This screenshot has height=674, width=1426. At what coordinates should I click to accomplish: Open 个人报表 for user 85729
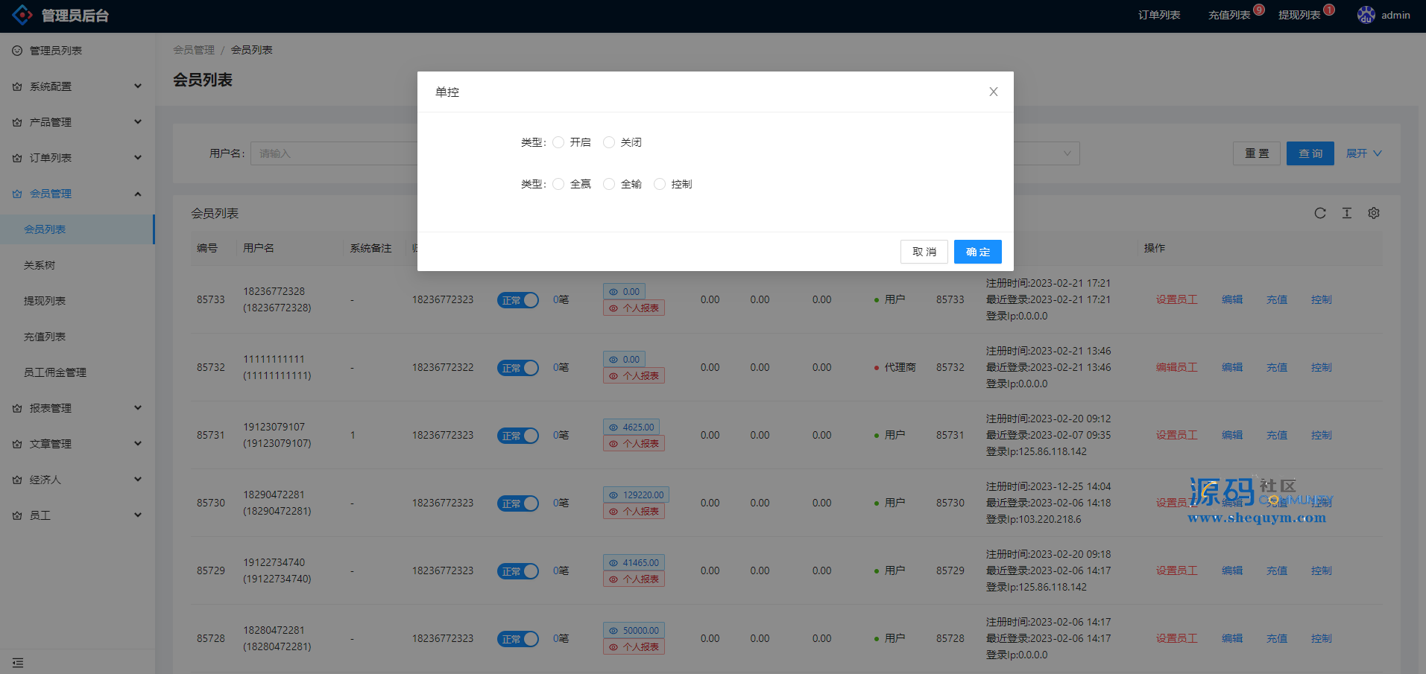point(634,579)
